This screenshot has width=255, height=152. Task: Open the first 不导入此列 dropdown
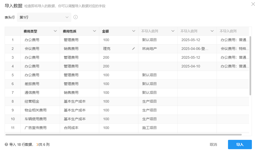(173, 31)
